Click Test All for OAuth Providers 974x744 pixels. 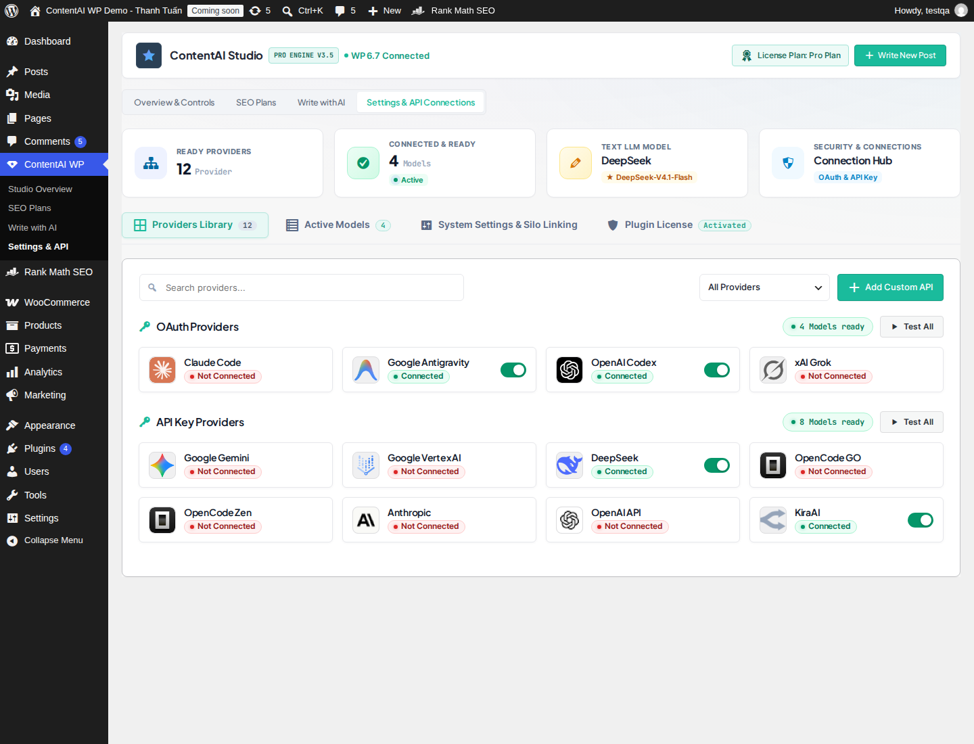[x=912, y=327]
